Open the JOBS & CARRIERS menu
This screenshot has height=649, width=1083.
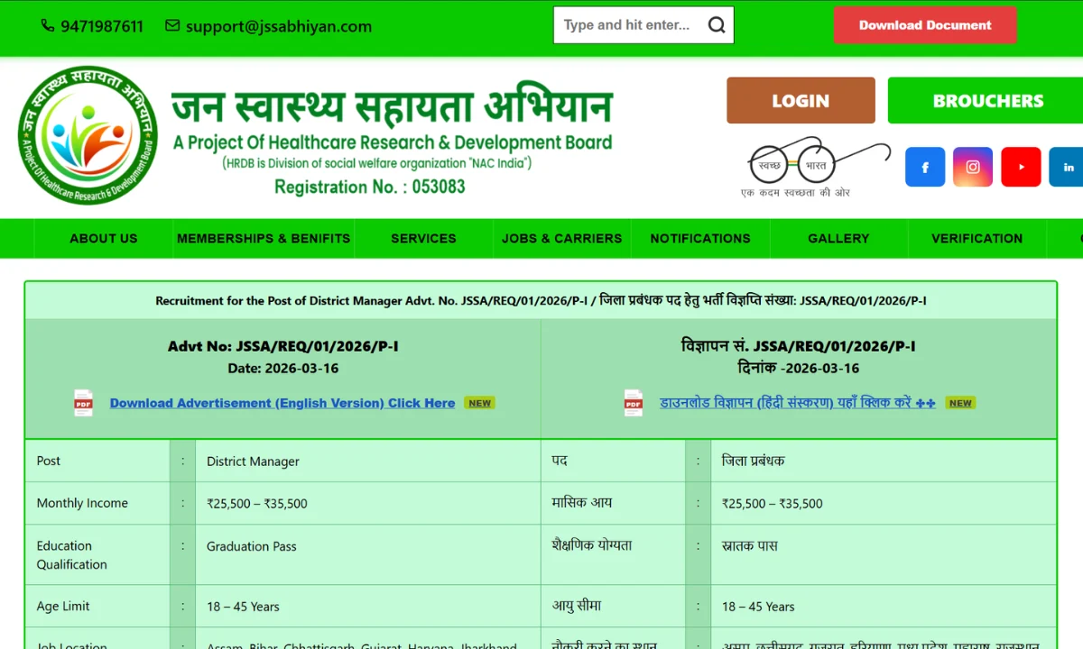tap(562, 239)
